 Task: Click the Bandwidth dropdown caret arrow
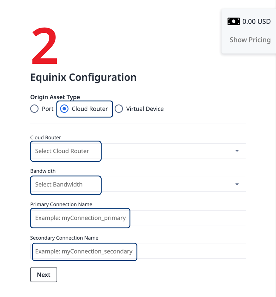coord(237,184)
